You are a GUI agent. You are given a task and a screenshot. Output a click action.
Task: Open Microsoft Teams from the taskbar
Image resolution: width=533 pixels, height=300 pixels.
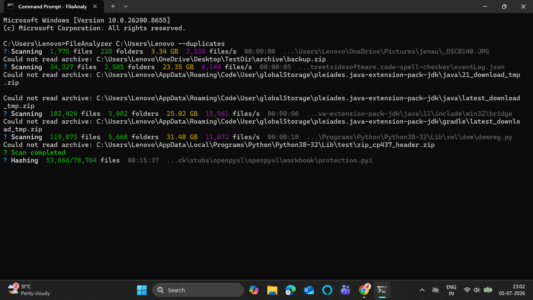tap(345, 290)
